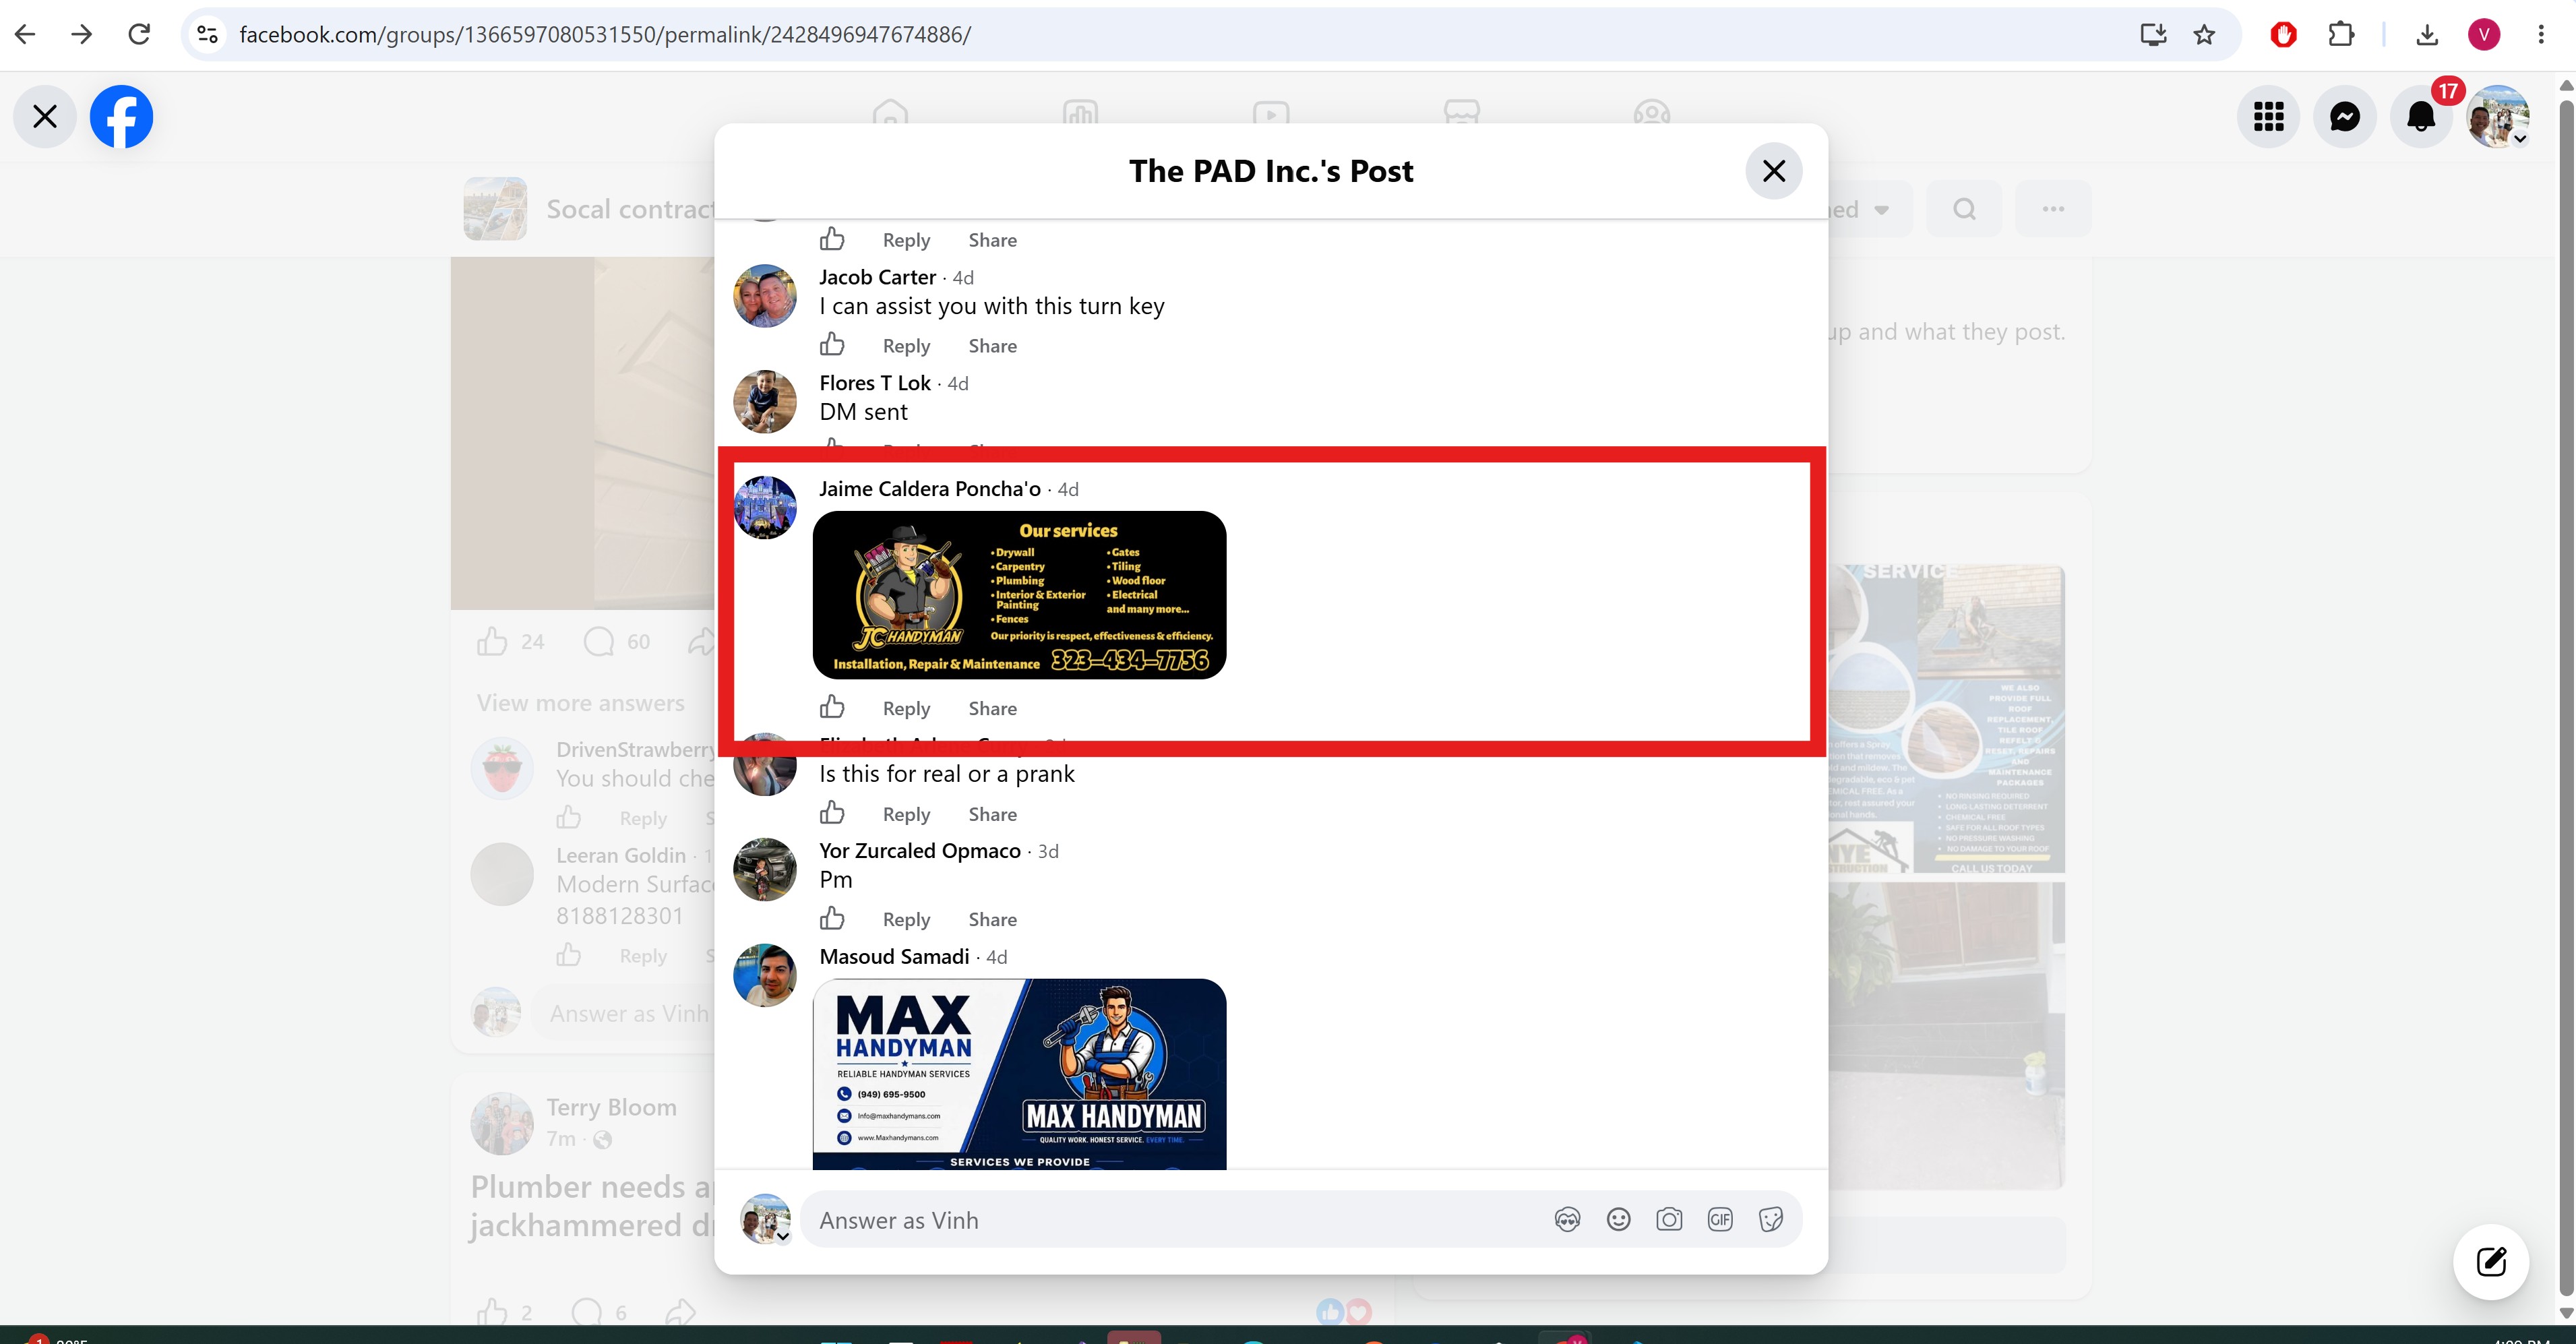2576x1344 pixels.
Task: Like the comment above Jacob Carter's
Action: pos(832,239)
